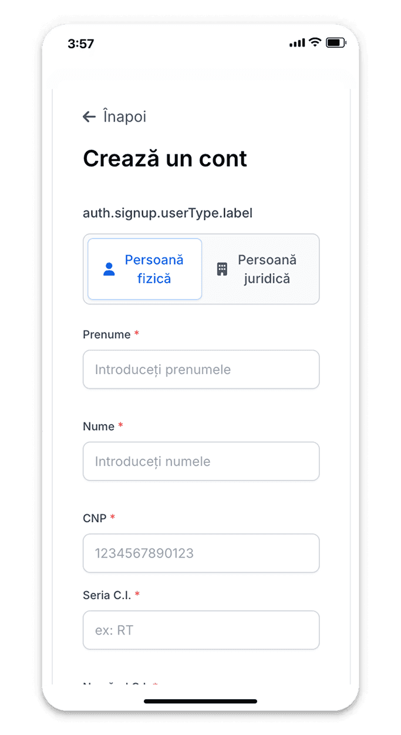Tap the "Înapoi" back link text
Image resolution: width=401 pixels, height=735 pixels.
(x=124, y=117)
